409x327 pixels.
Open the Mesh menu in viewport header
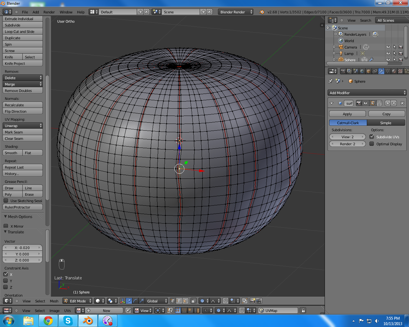[54, 301]
